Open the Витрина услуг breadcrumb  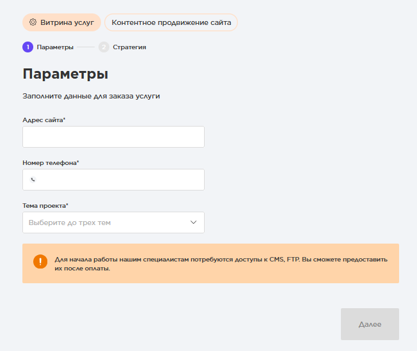pyautogui.click(x=67, y=22)
